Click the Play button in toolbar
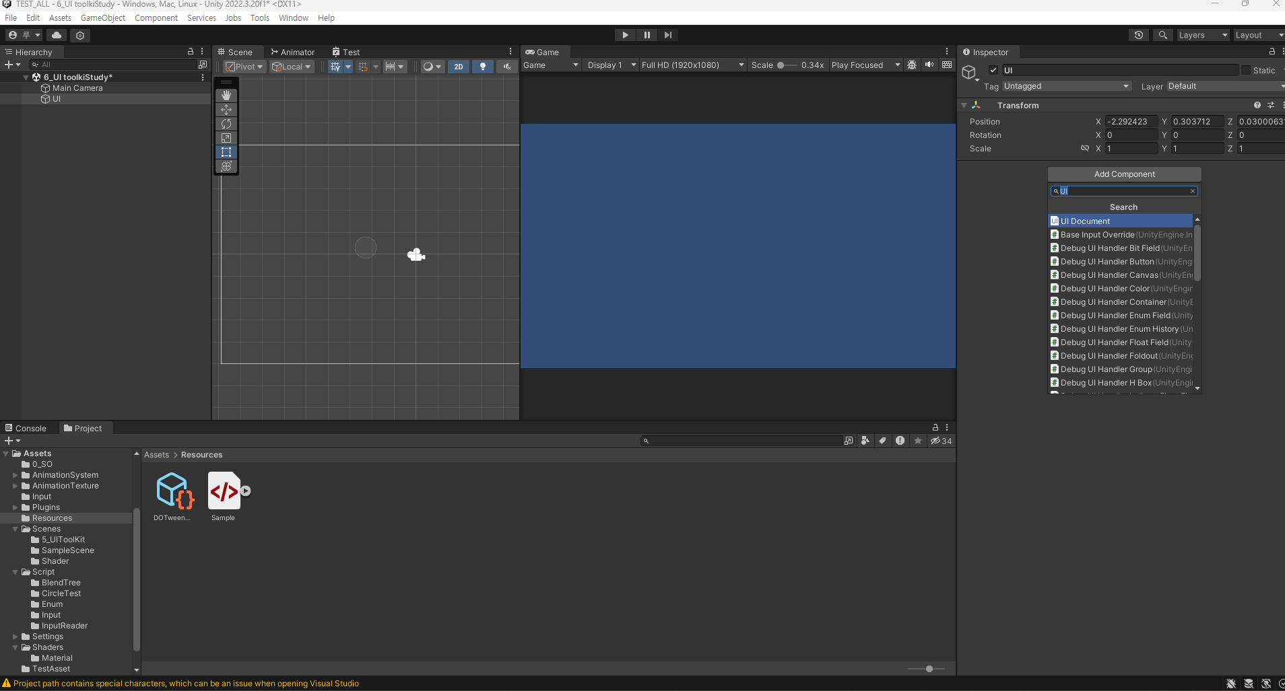The height and width of the screenshot is (691, 1285). point(625,35)
